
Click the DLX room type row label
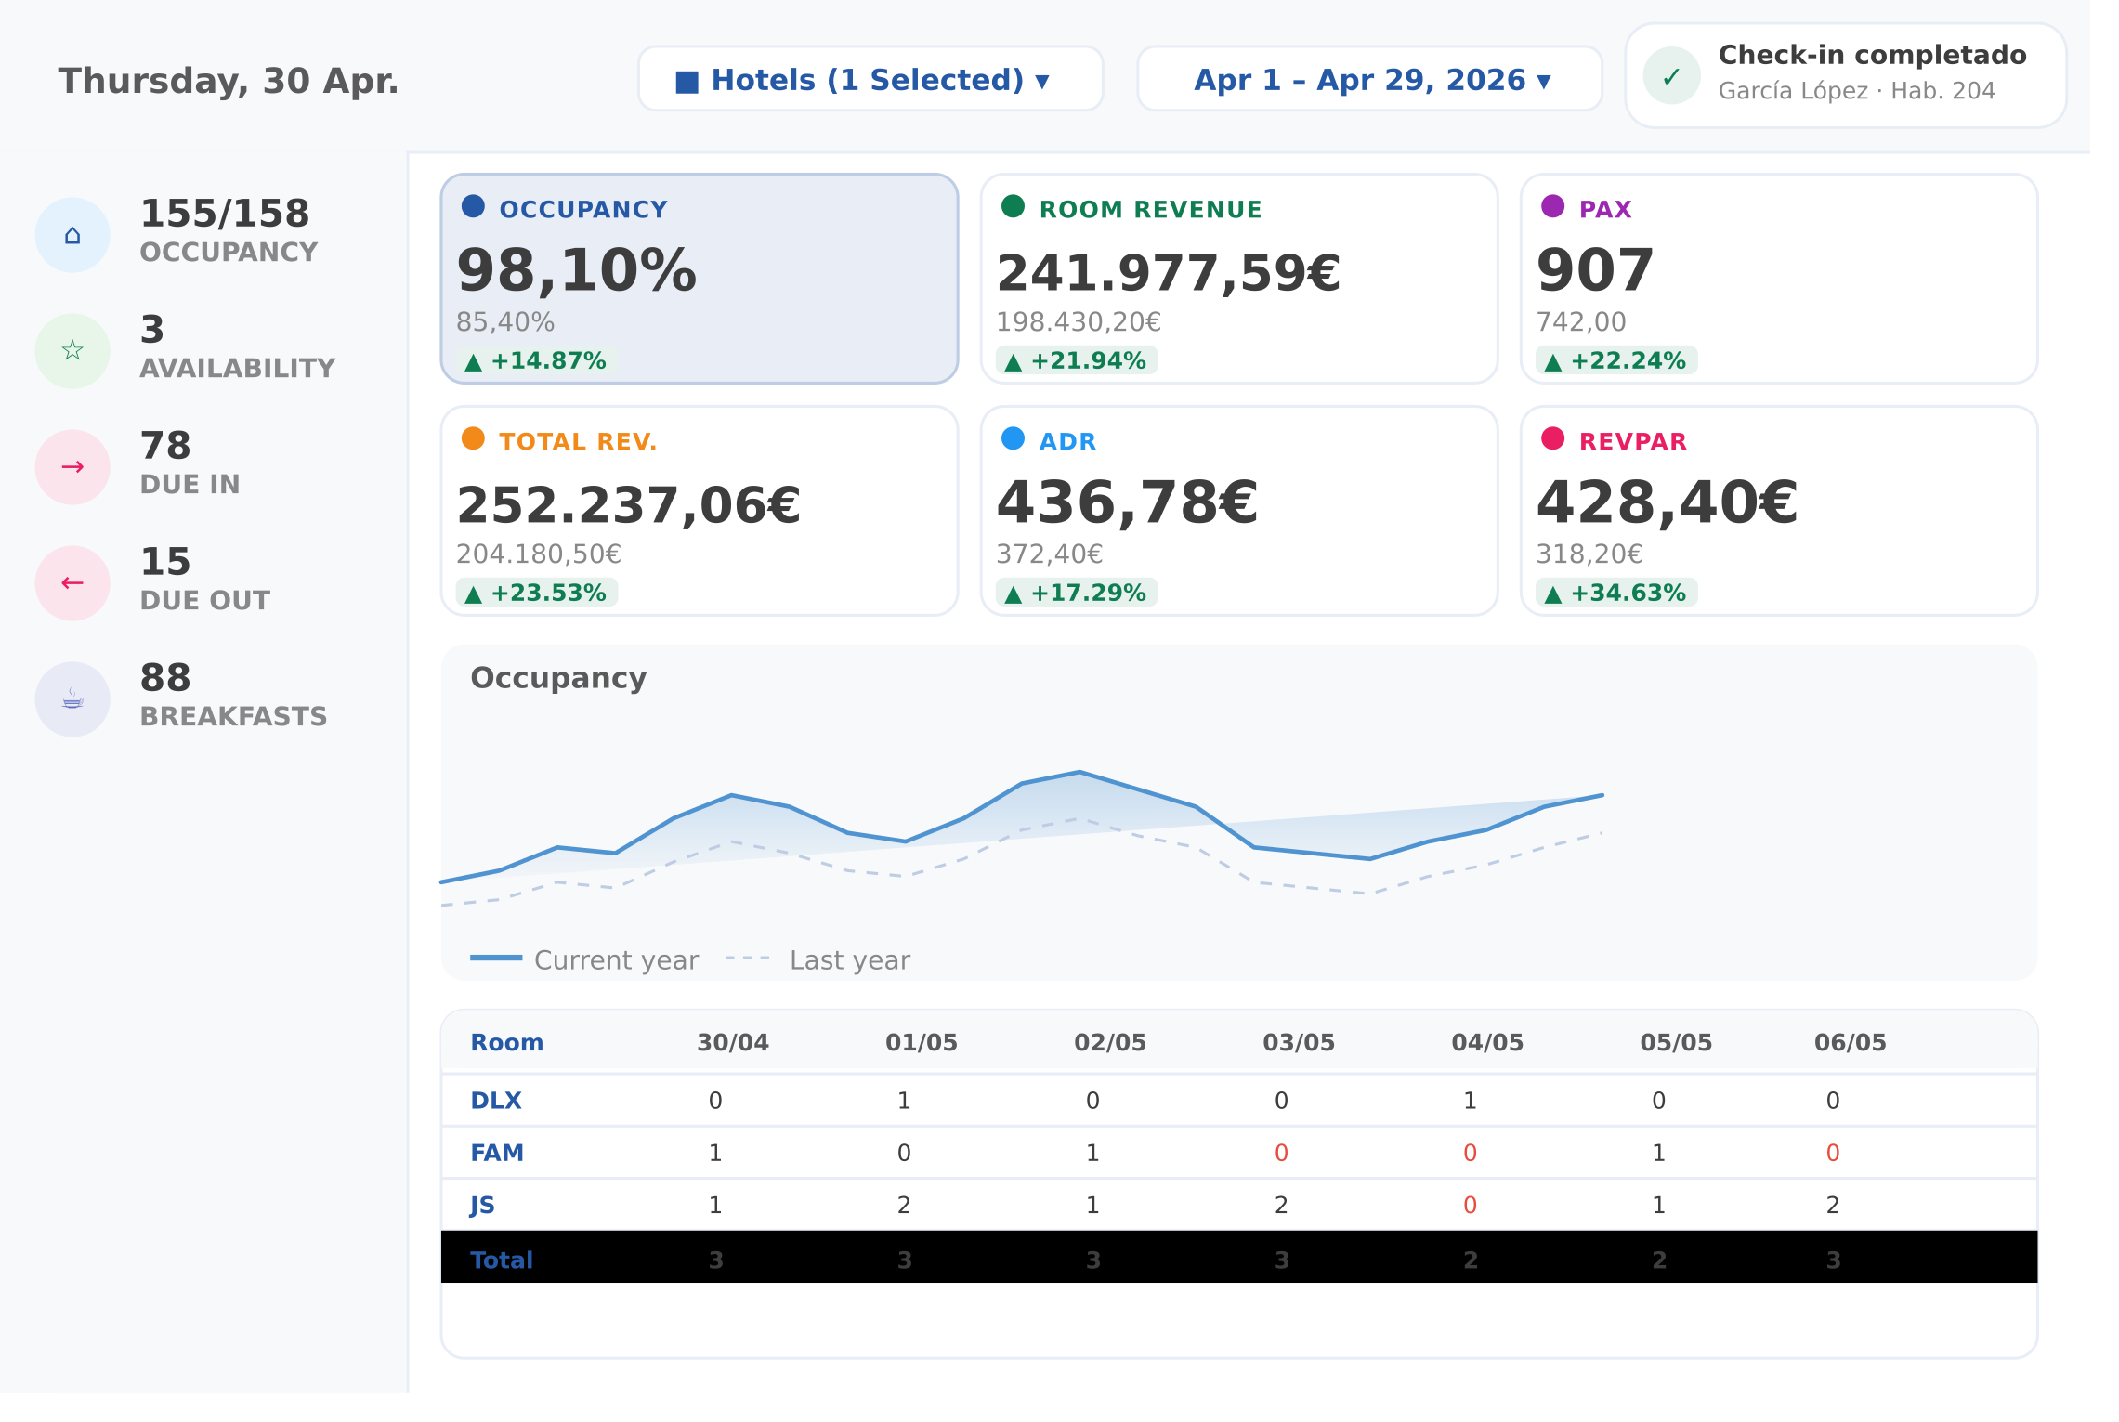pyautogui.click(x=496, y=1101)
